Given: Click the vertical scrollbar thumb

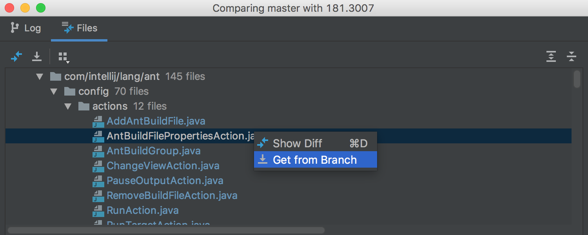Looking at the screenshot, I should tap(577, 79).
